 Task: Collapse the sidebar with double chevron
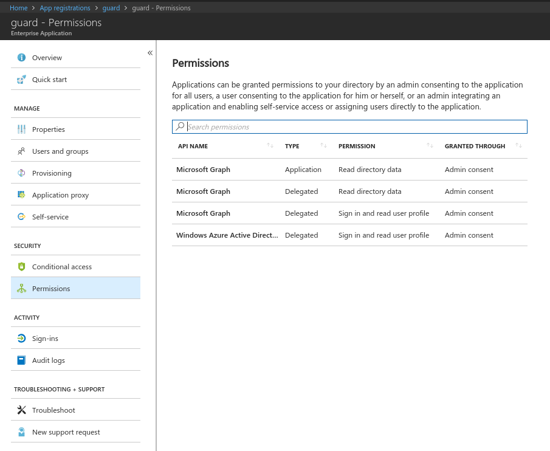click(150, 53)
